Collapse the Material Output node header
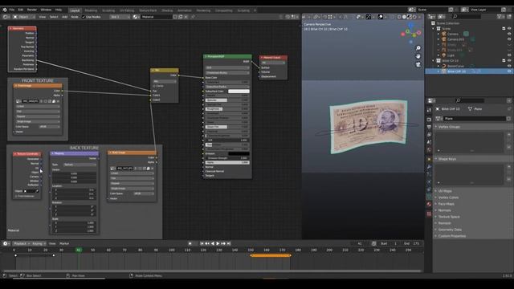 262,57
